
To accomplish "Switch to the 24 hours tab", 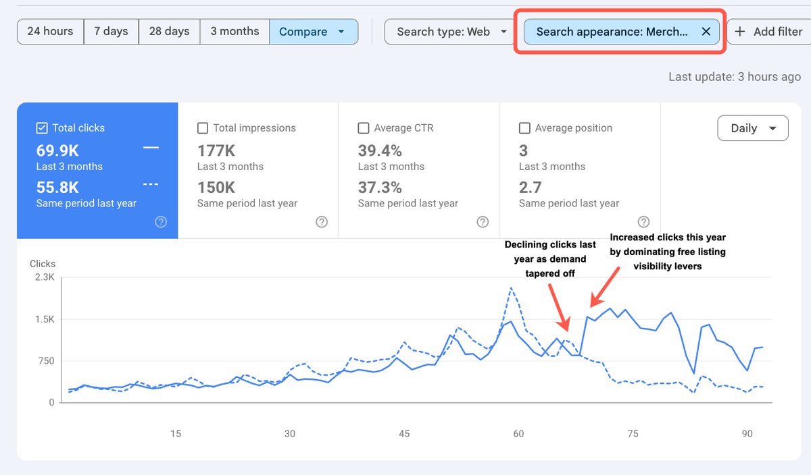I will coord(49,31).
